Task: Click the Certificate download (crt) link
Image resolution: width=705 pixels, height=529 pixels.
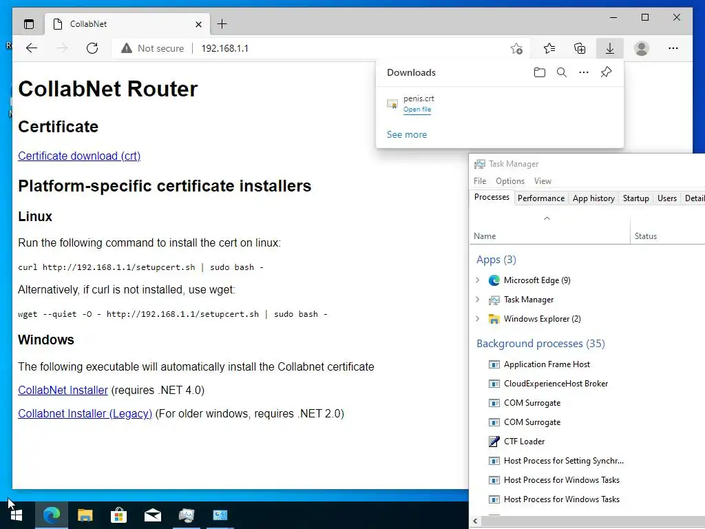Action: [x=79, y=156]
